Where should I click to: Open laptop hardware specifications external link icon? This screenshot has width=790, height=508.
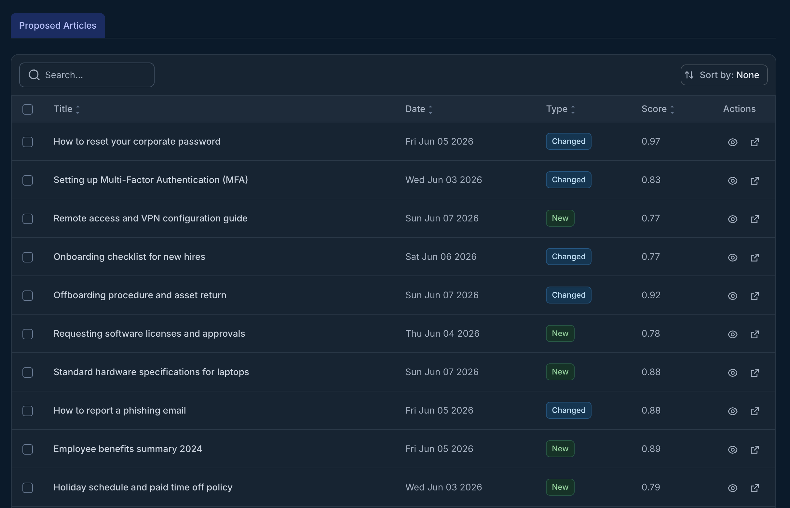[x=755, y=373]
